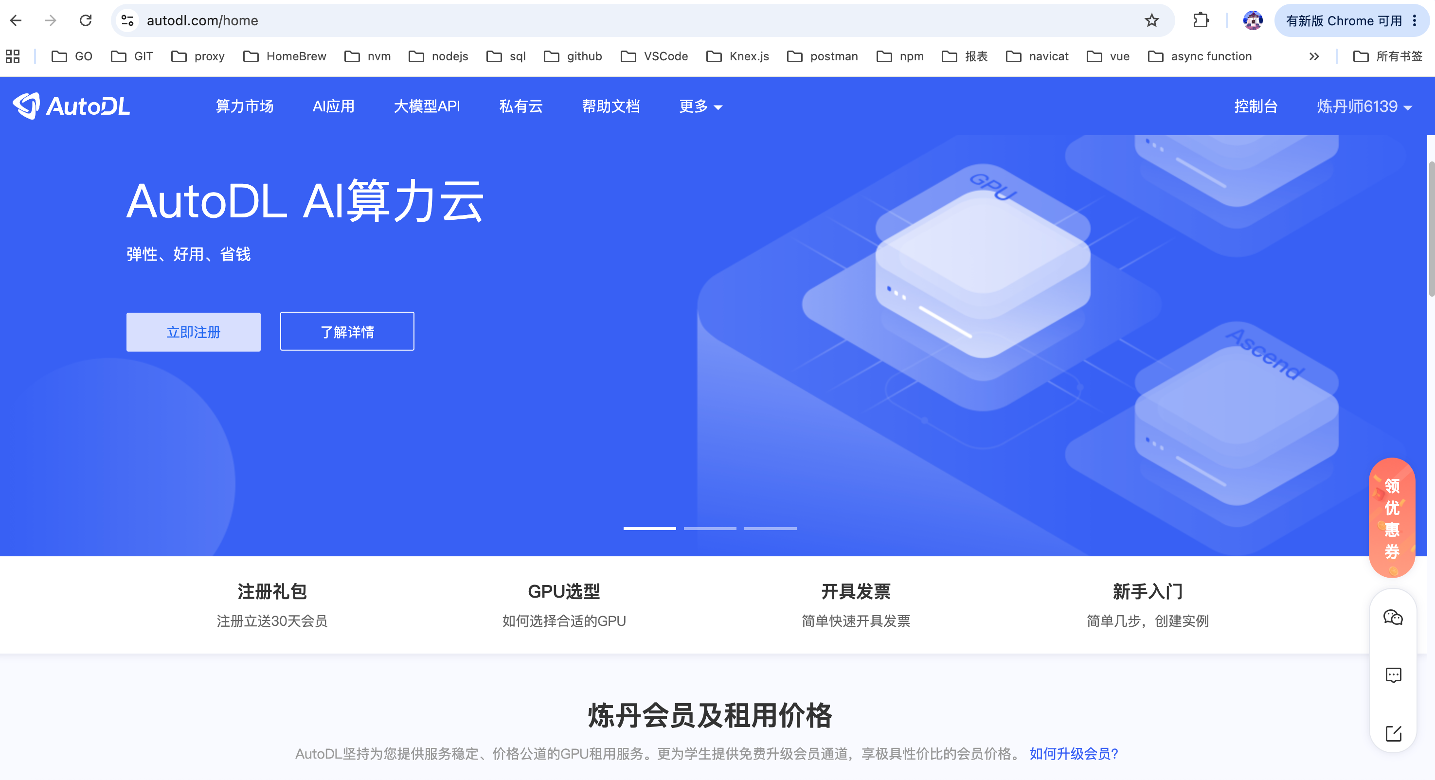Open the nodejs bookmark folder
The width and height of the screenshot is (1435, 780).
point(438,56)
